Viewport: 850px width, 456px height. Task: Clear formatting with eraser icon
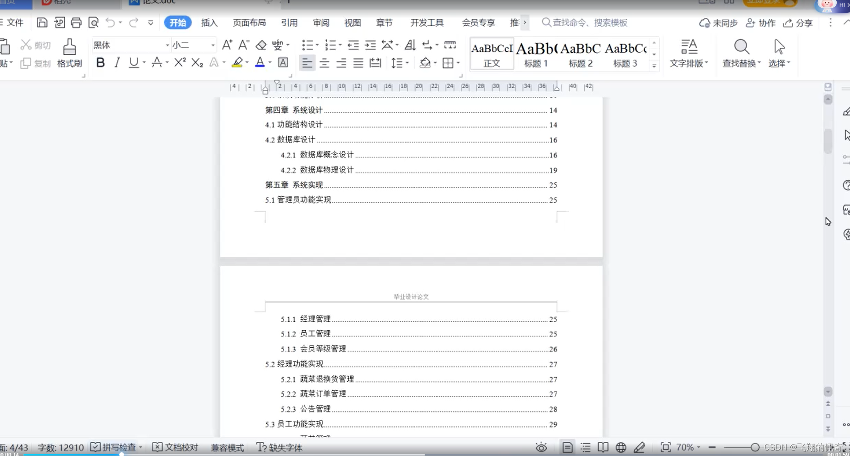point(261,45)
